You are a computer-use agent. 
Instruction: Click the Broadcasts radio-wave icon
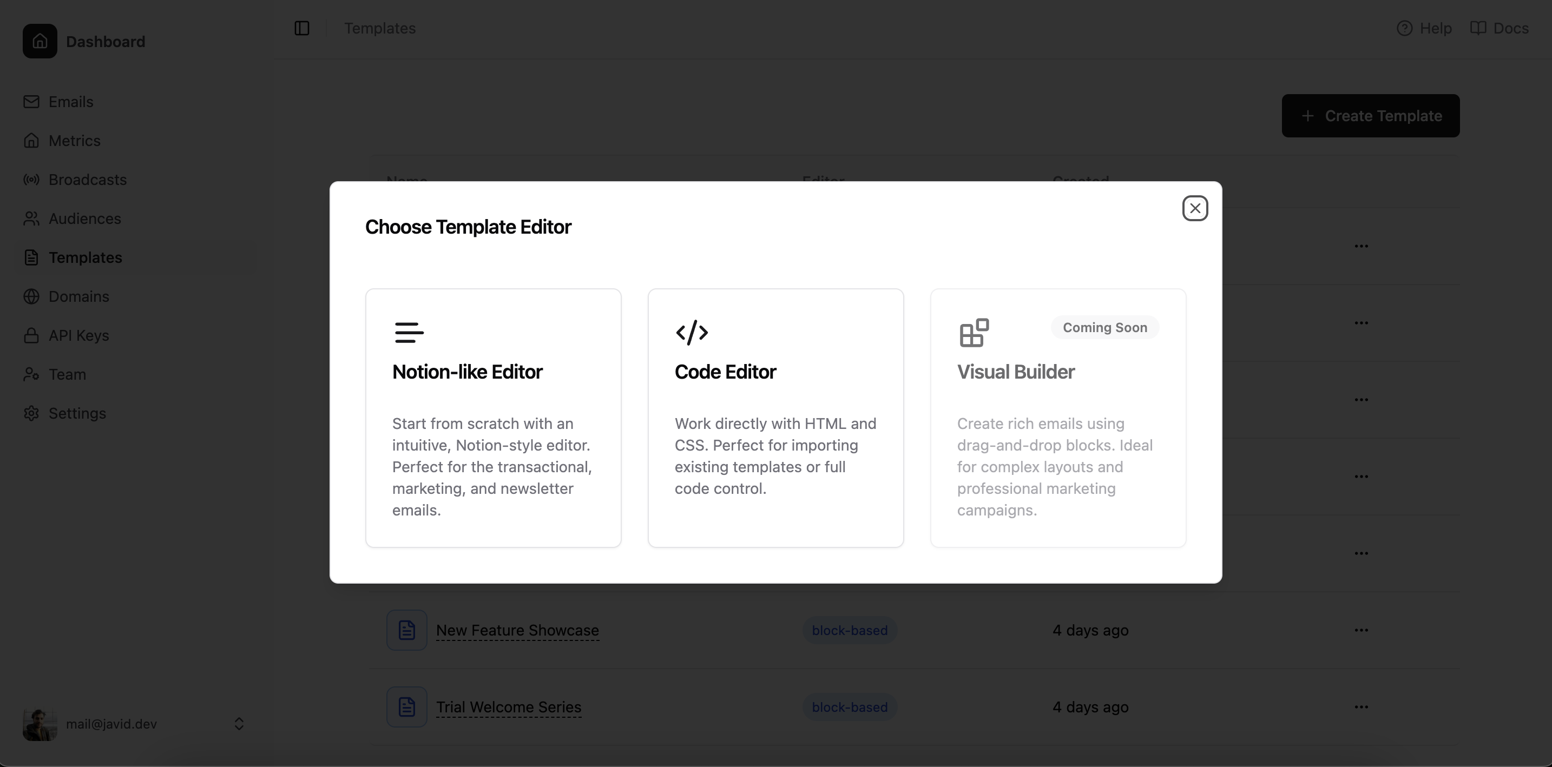[31, 180]
